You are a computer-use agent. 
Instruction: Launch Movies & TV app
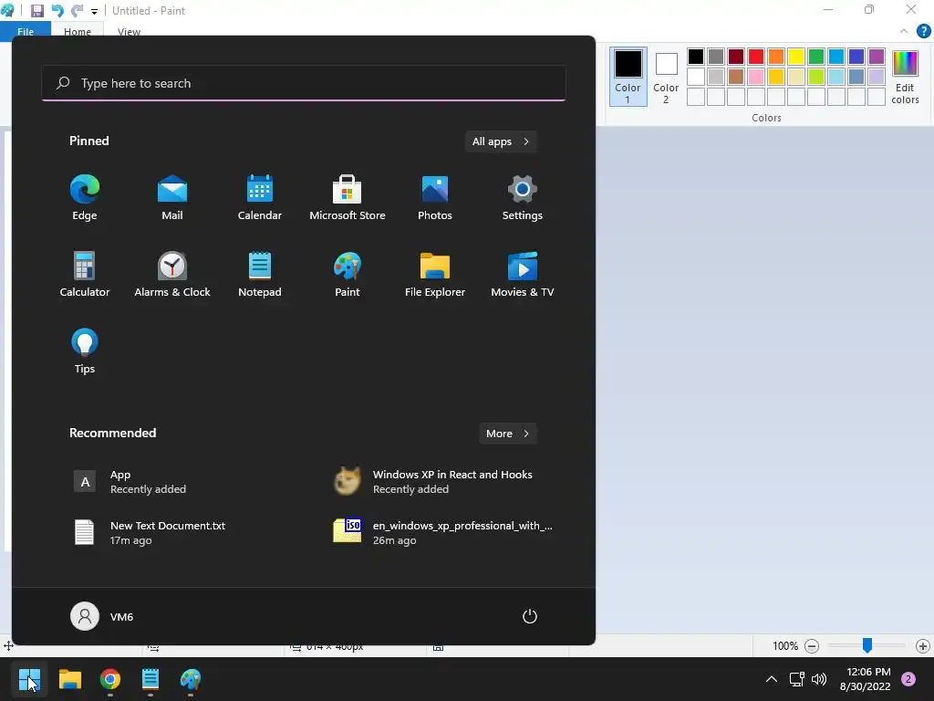tap(523, 274)
